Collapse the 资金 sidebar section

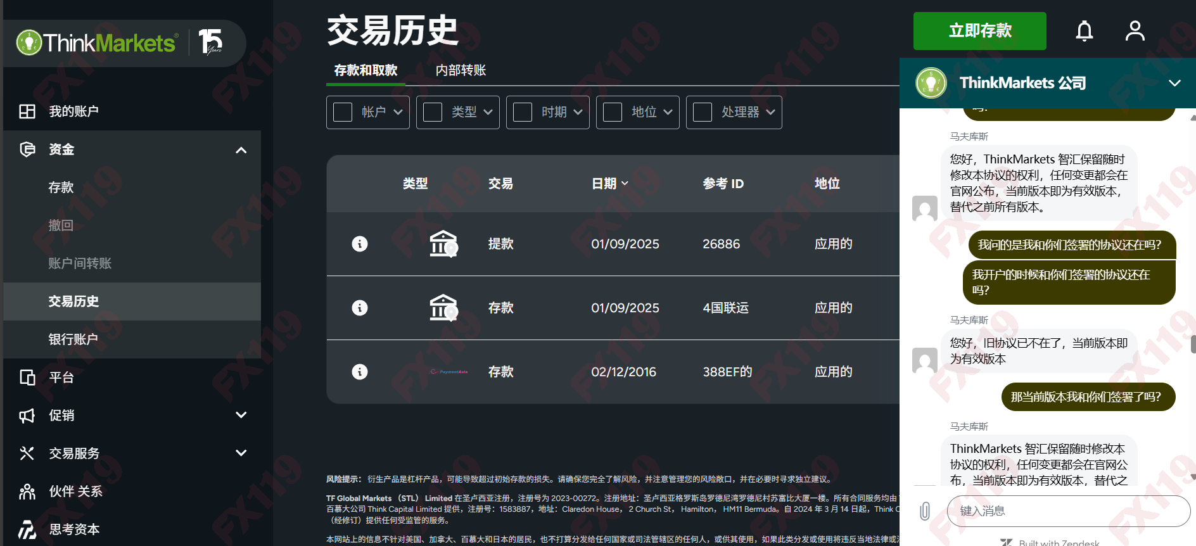(241, 150)
